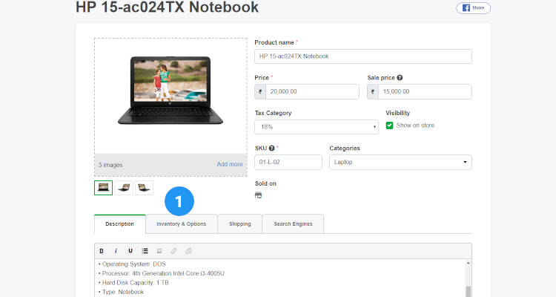Open the Shipping tab

click(x=239, y=223)
